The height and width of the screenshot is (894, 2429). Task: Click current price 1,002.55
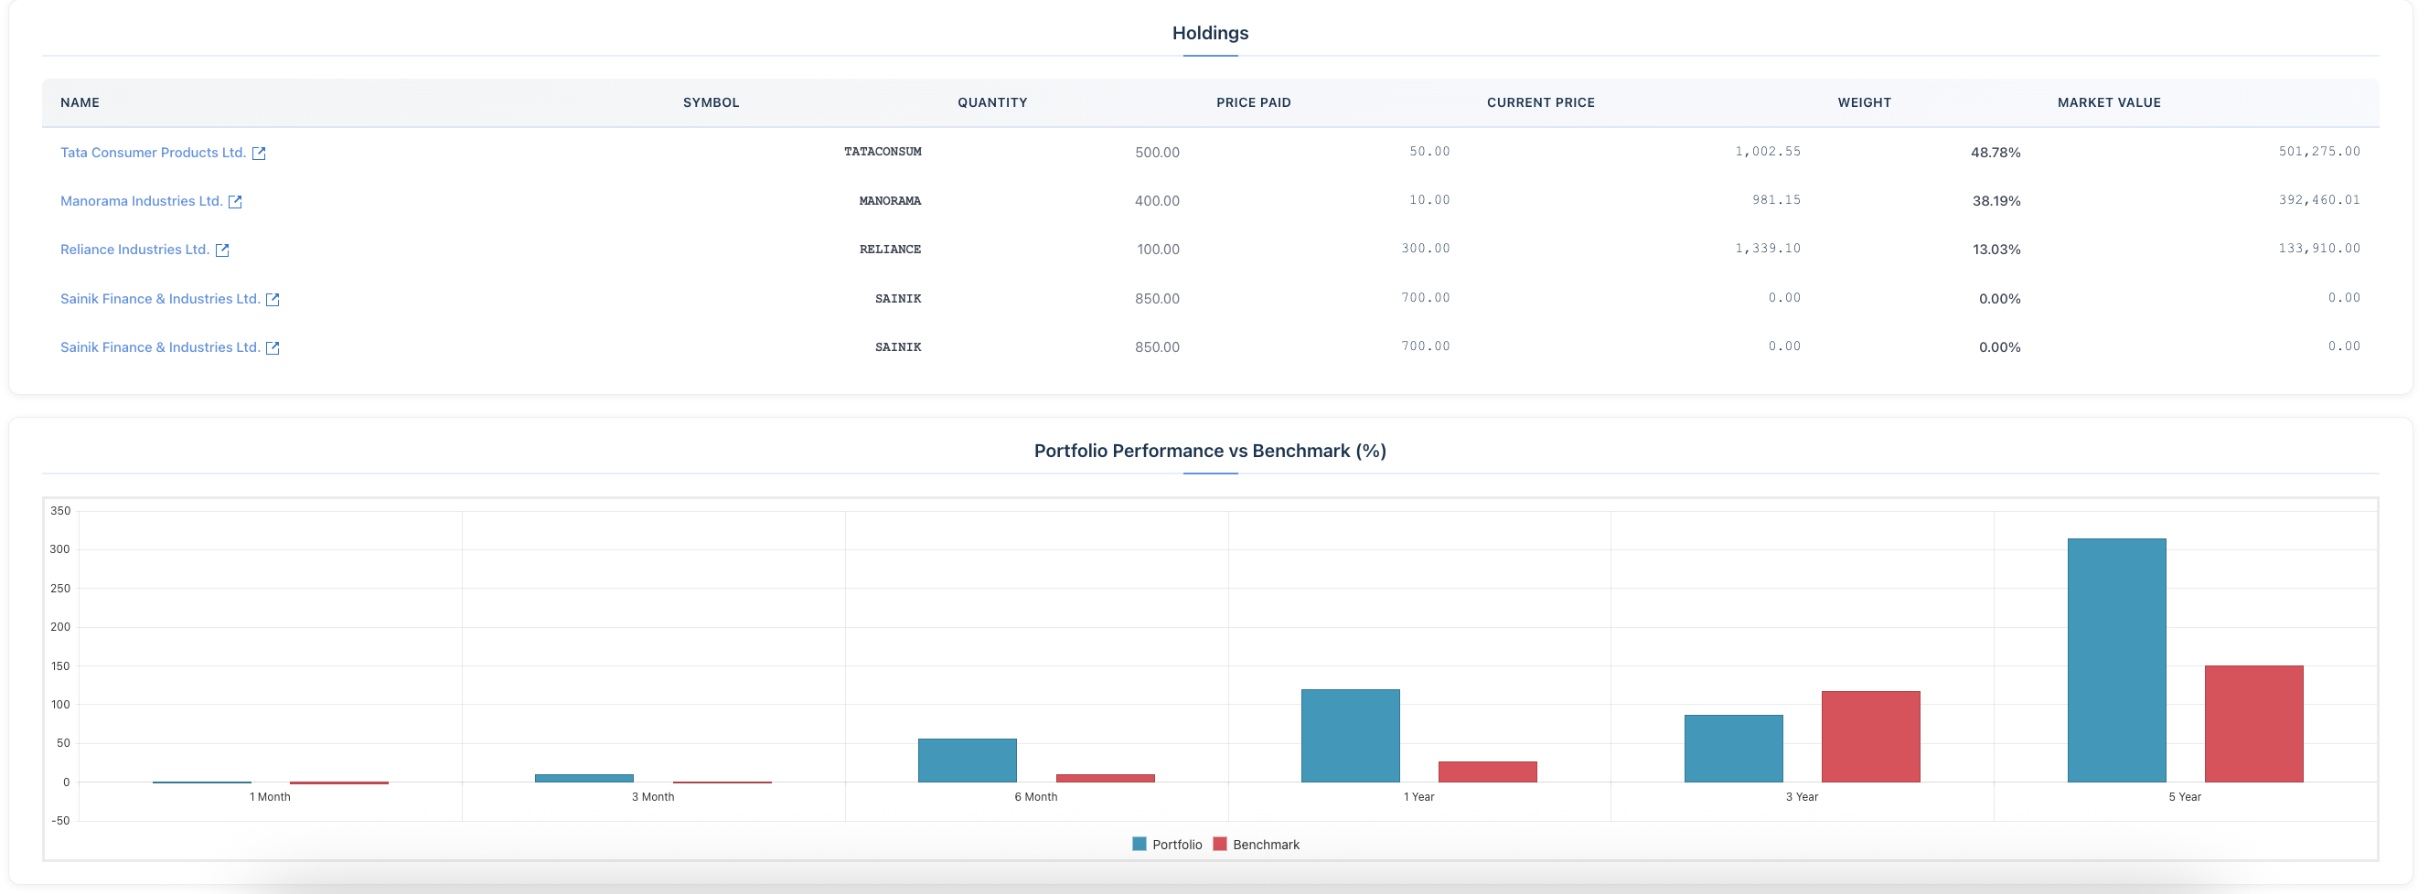click(x=1768, y=152)
